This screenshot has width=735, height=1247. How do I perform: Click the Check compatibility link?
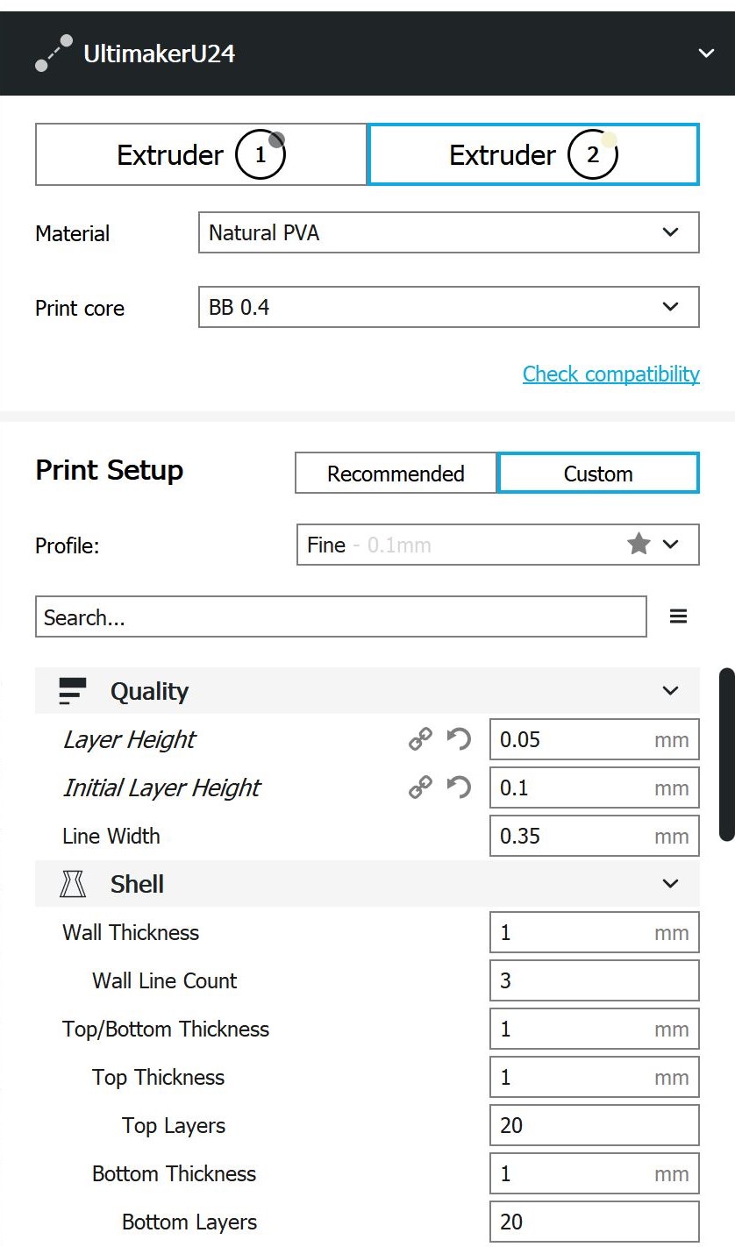point(610,374)
